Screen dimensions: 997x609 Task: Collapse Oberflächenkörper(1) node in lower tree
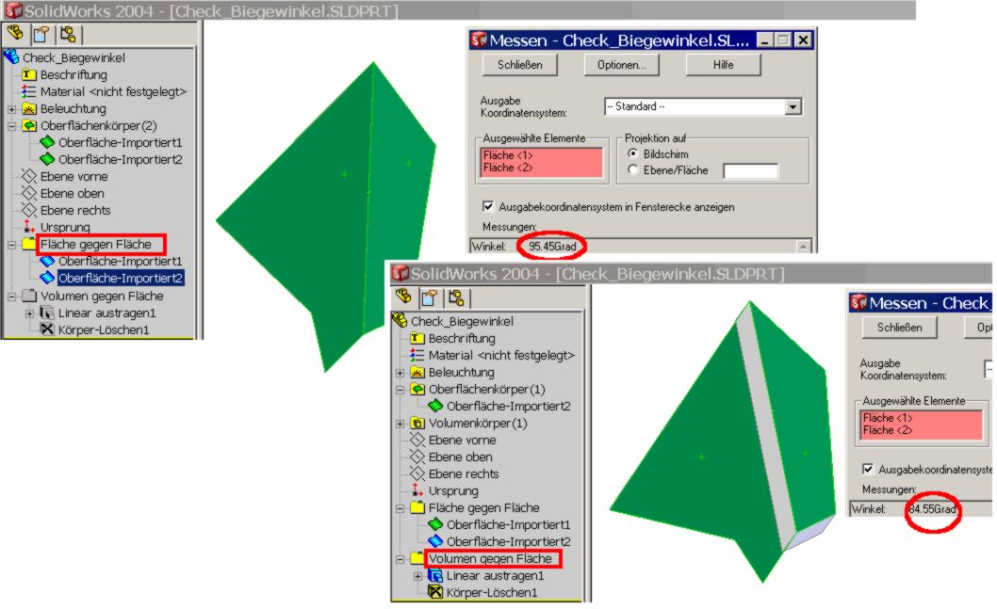click(400, 390)
